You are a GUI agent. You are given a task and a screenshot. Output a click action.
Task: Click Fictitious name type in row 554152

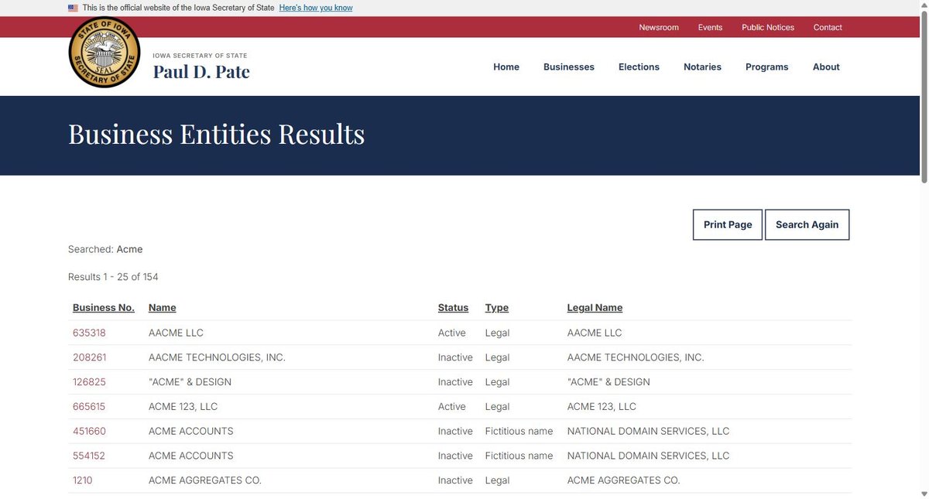click(519, 456)
